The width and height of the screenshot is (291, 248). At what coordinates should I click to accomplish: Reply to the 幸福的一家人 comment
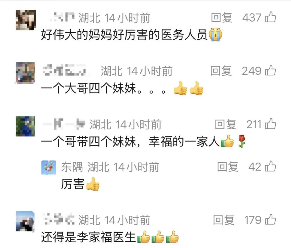(x=225, y=124)
